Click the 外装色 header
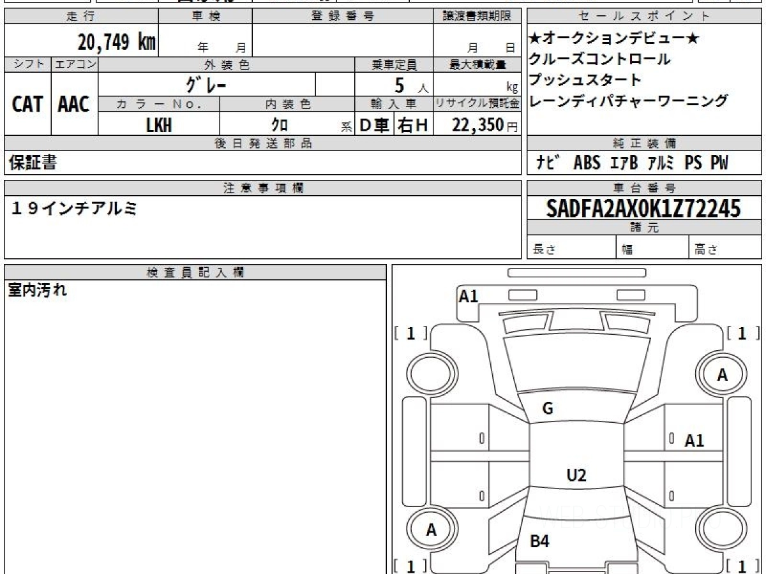Viewport: 766px width, 574px height. (227, 64)
